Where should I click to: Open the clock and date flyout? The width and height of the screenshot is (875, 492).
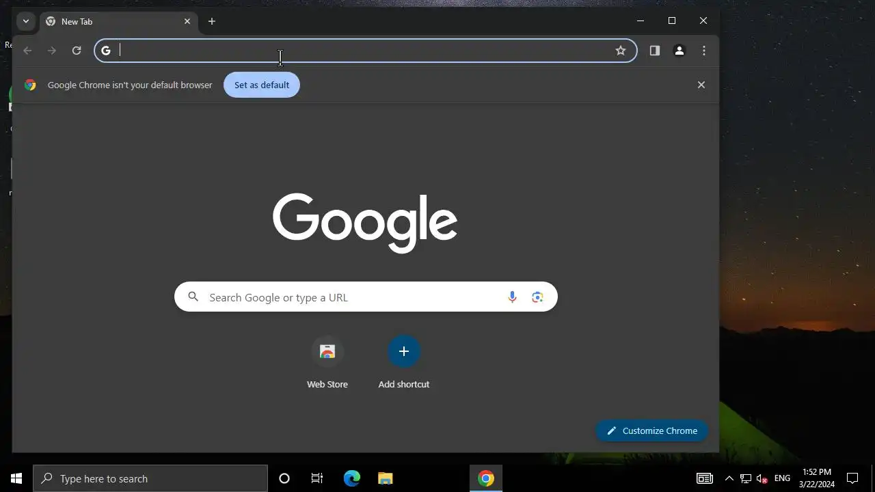(x=817, y=478)
